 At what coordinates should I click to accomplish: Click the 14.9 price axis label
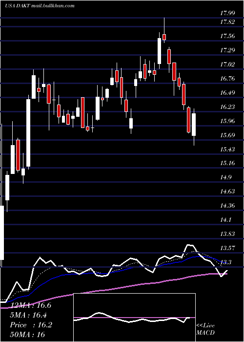pyautogui.click(x=226, y=177)
